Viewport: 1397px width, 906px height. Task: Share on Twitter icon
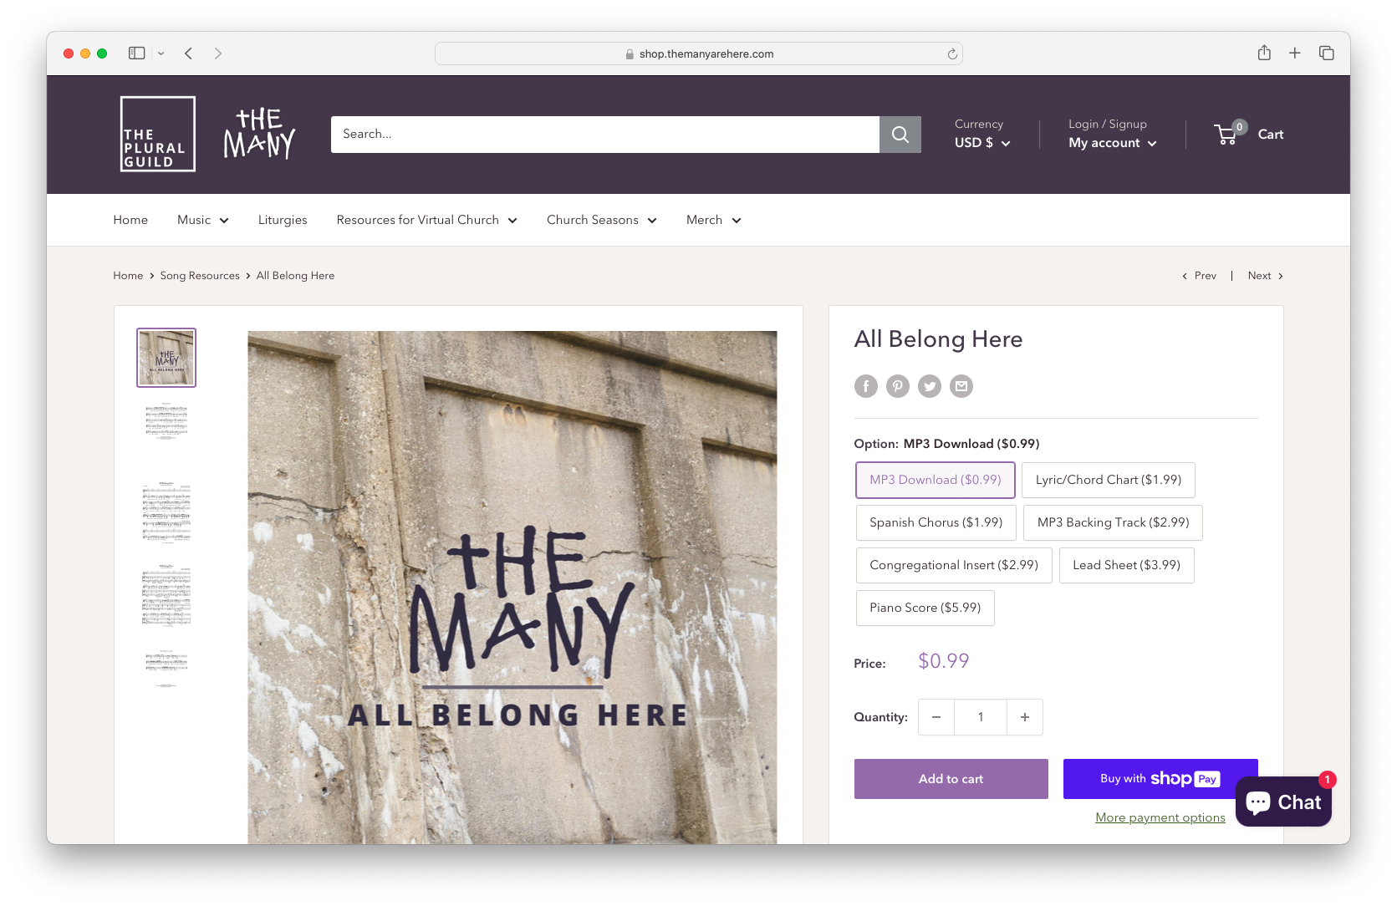click(x=930, y=386)
